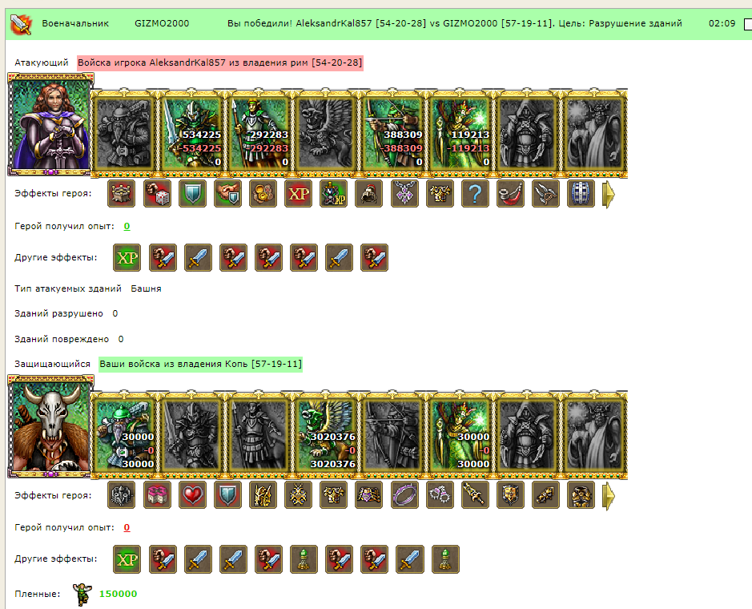This screenshot has height=609, width=752.
Task: Click the defender label Ваши войска из владения Копь
Action: 200,365
